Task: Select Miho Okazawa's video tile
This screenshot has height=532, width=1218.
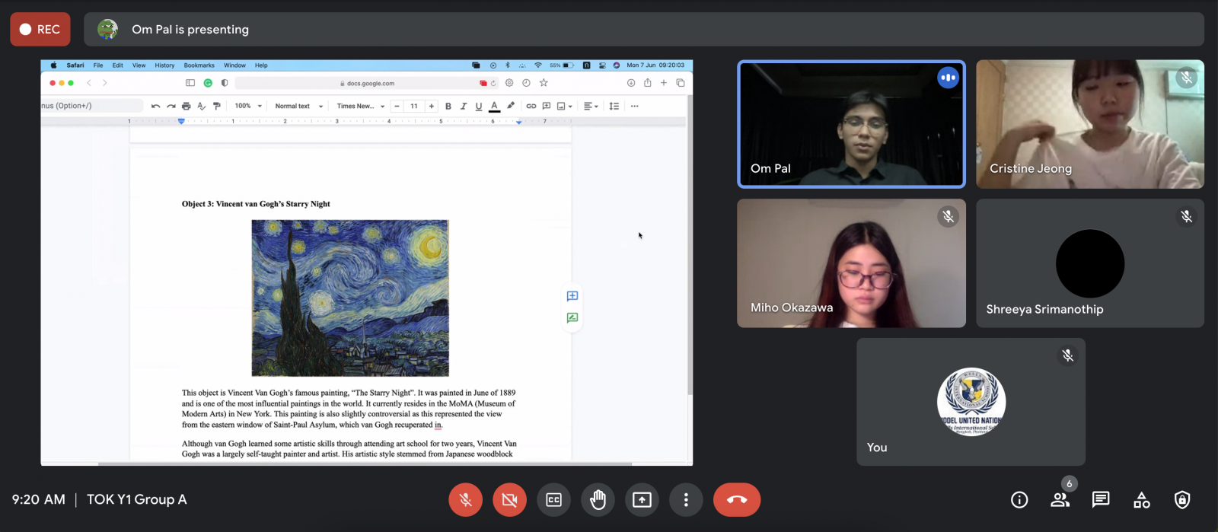Action: tap(851, 263)
